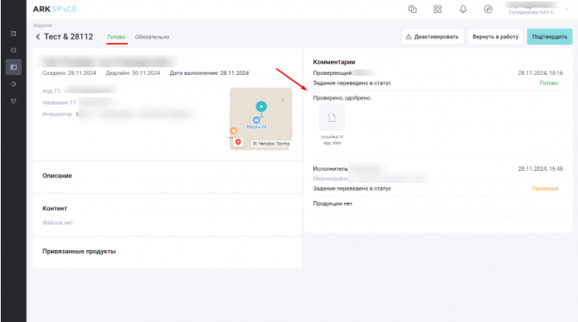This screenshot has width=578, height=322.
Task: Click the Деактивировать button
Action: pyautogui.click(x=432, y=36)
